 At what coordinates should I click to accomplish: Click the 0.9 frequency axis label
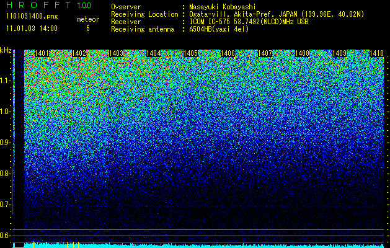click(5, 143)
